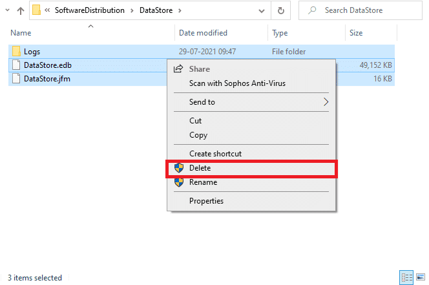This screenshot has width=429, height=285.
Task: Click the DataStore.edb file icon
Action: coord(16,65)
